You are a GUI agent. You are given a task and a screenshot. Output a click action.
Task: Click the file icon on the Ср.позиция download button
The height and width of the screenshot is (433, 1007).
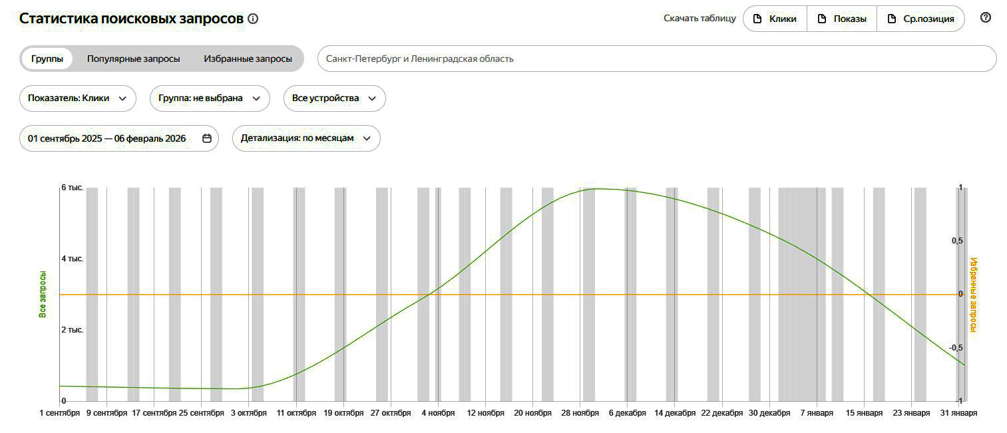point(892,19)
